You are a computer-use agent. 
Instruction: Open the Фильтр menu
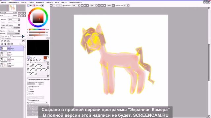[49, 2]
